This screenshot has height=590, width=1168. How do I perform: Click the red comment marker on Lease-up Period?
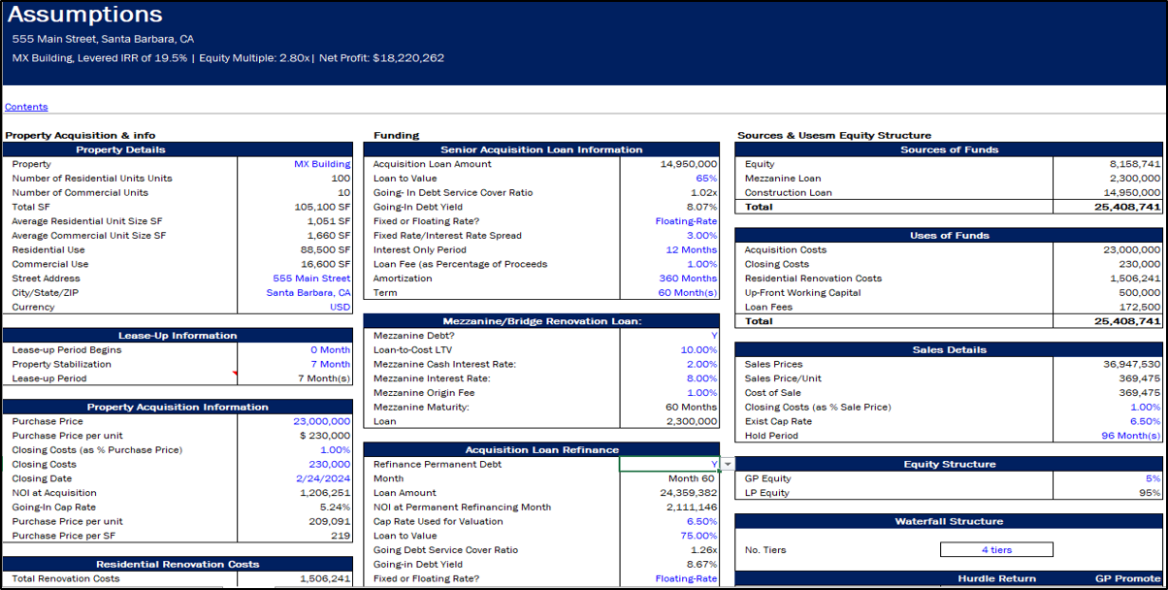[235, 374]
